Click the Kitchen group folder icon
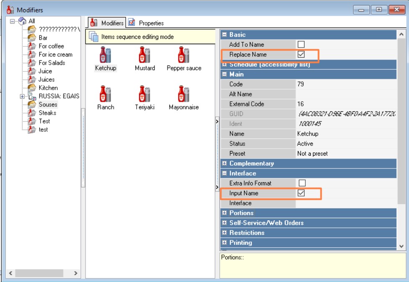The width and height of the screenshot is (409, 282). 32,88
